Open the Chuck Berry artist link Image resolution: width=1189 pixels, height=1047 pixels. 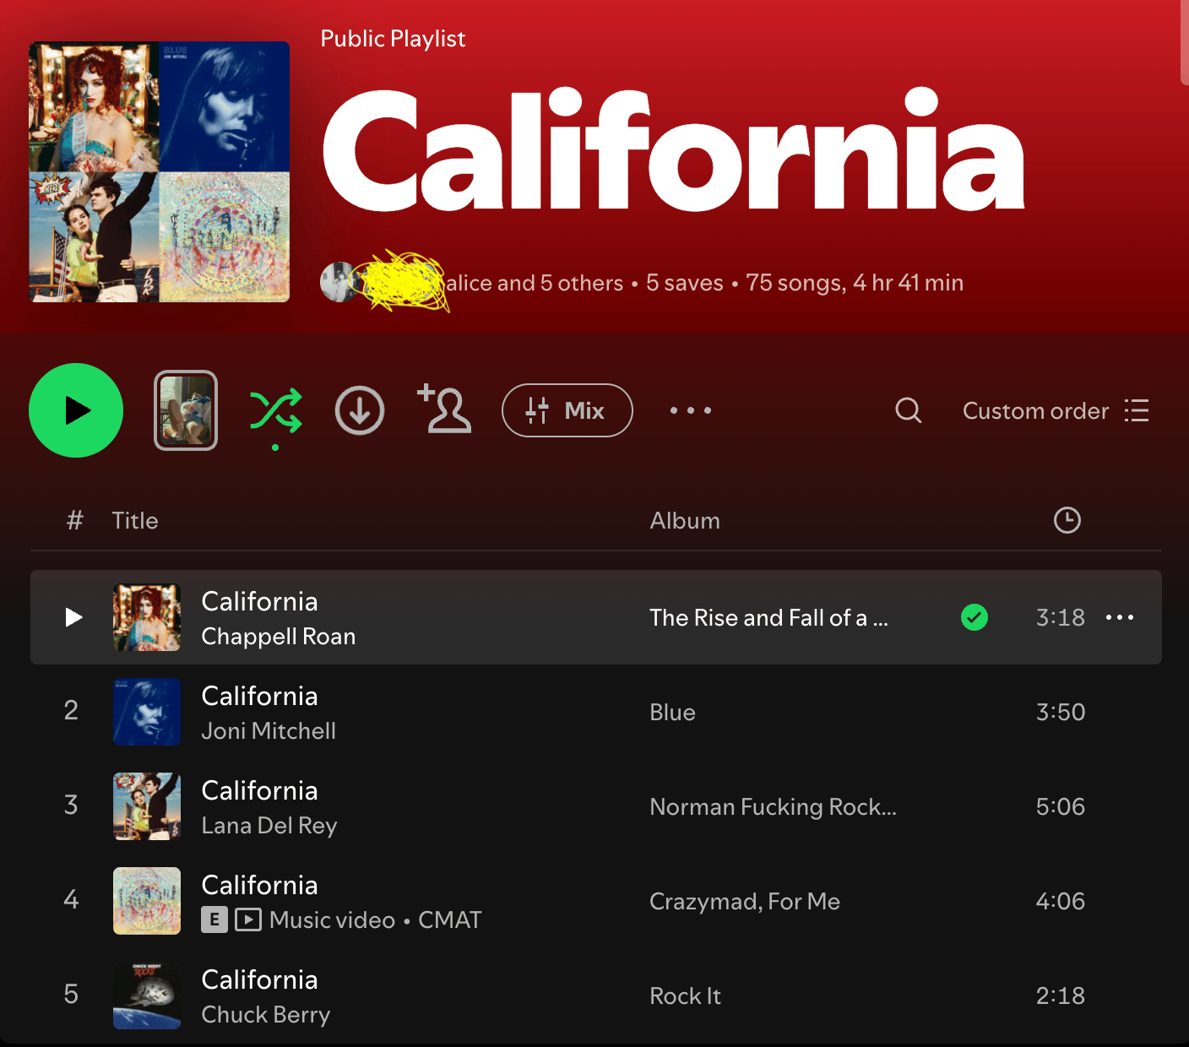tap(266, 1015)
